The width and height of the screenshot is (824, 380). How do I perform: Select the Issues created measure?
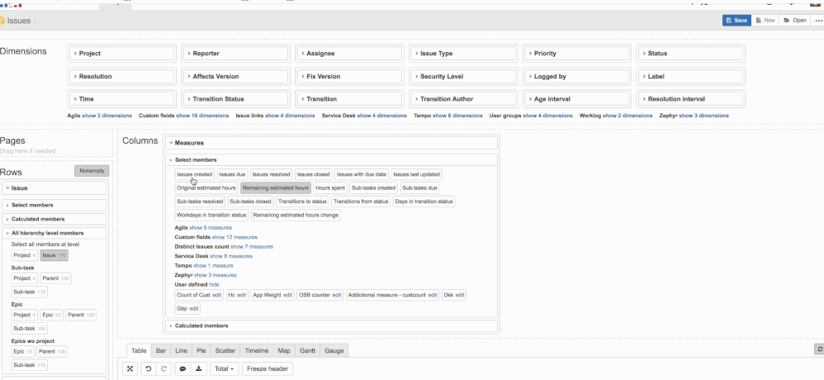point(194,174)
